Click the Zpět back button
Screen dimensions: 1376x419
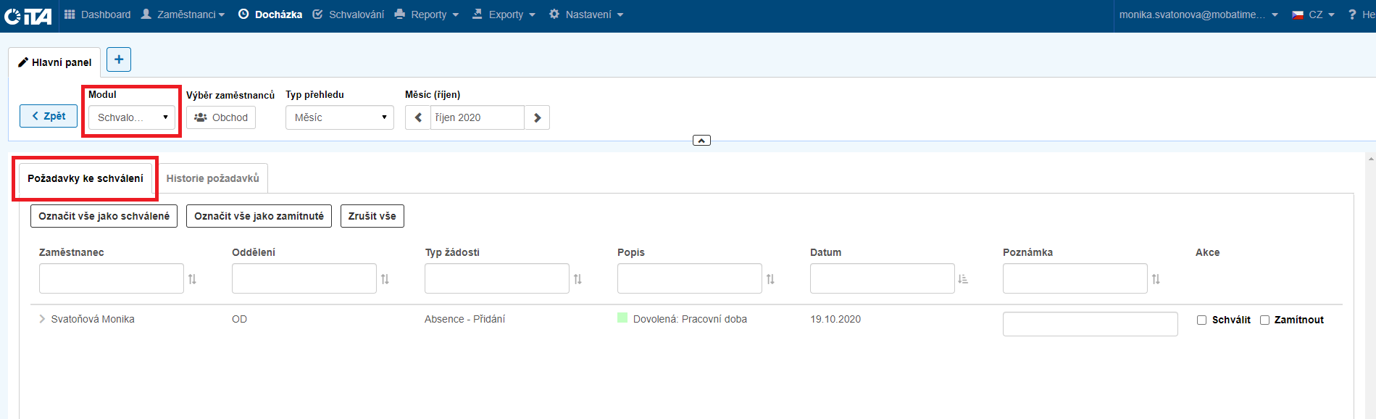49,116
